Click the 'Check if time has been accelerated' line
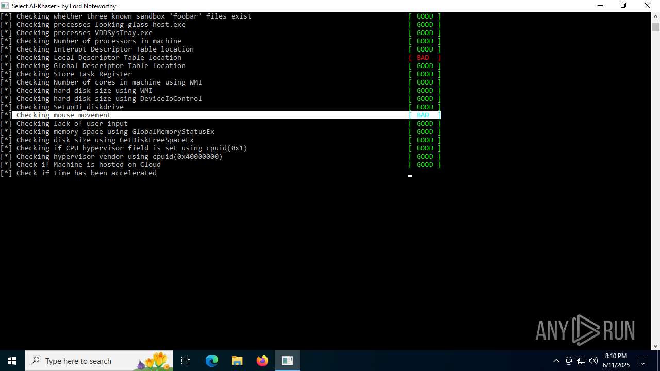Image resolution: width=660 pixels, height=371 pixels. [x=78, y=173]
